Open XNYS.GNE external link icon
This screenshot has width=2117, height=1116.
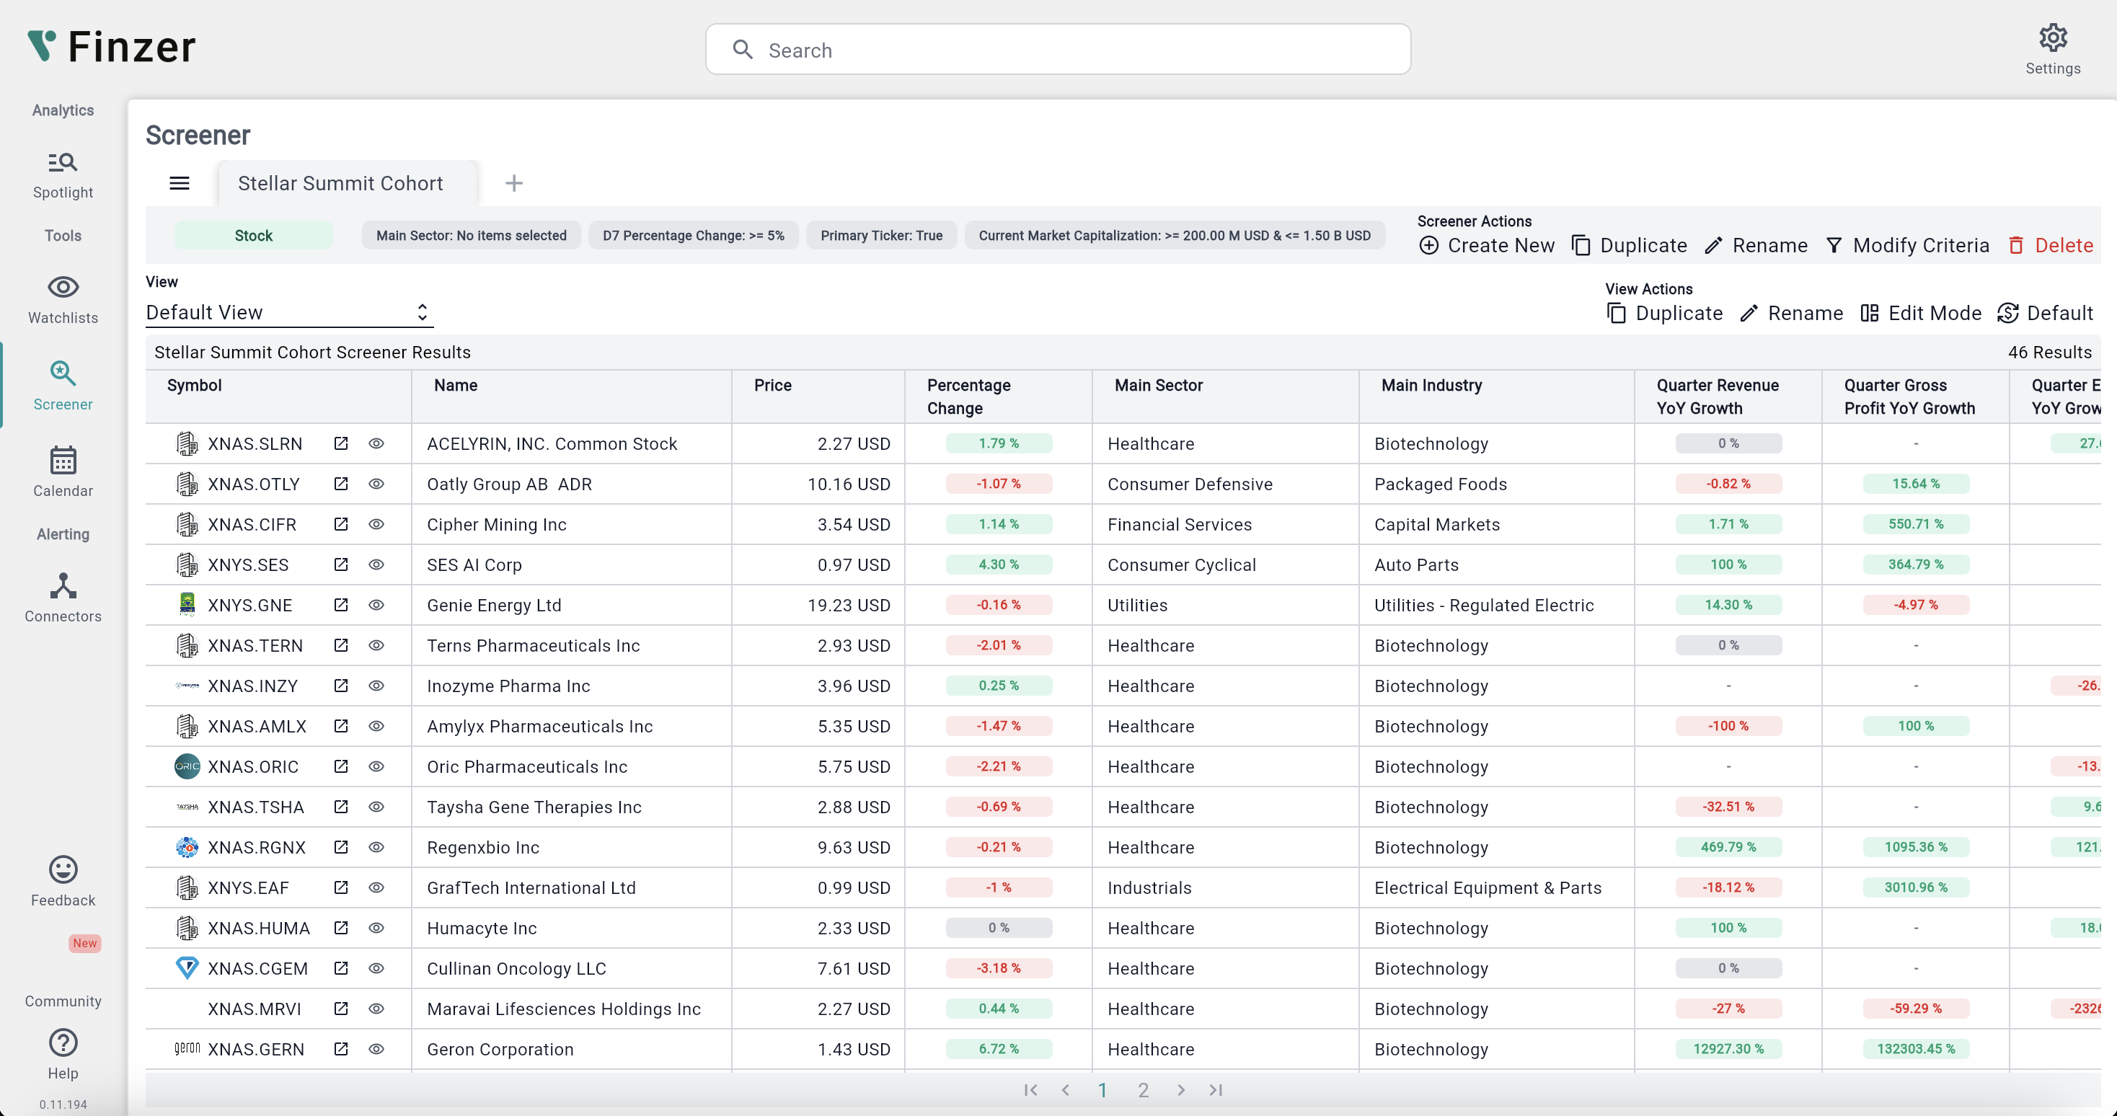coord(341,605)
